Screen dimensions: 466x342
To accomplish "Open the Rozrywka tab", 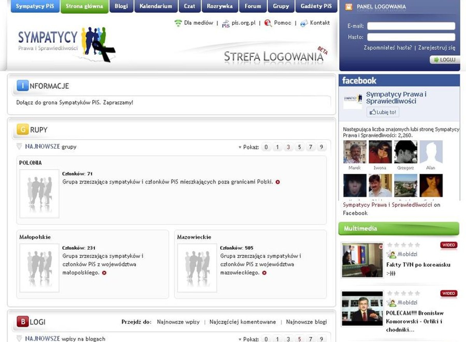I will tap(220, 6).
